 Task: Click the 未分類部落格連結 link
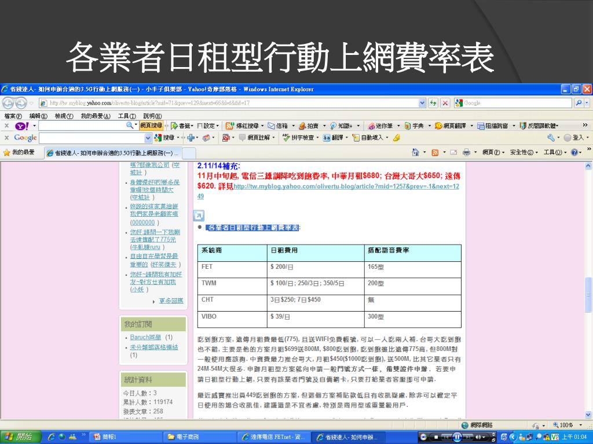(x=154, y=347)
